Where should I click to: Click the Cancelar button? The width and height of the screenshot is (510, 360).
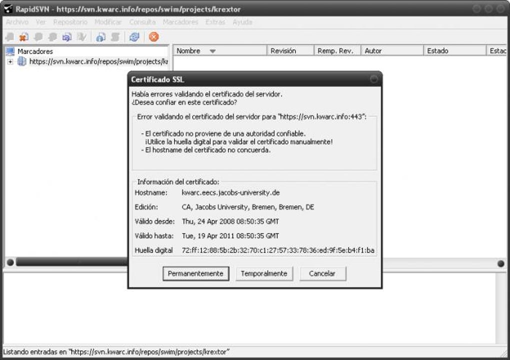pyautogui.click(x=322, y=273)
